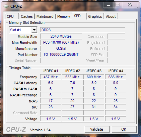The width and height of the screenshot is (141, 137).
Task: Click the 609 MHz frequency cell
Action: (94, 77)
